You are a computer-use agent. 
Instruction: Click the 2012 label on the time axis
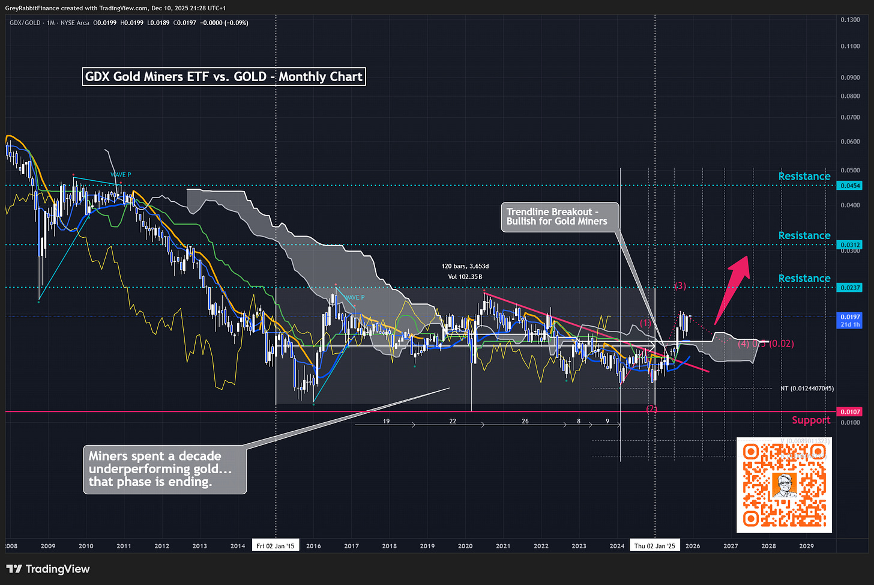[x=161, y=546]
